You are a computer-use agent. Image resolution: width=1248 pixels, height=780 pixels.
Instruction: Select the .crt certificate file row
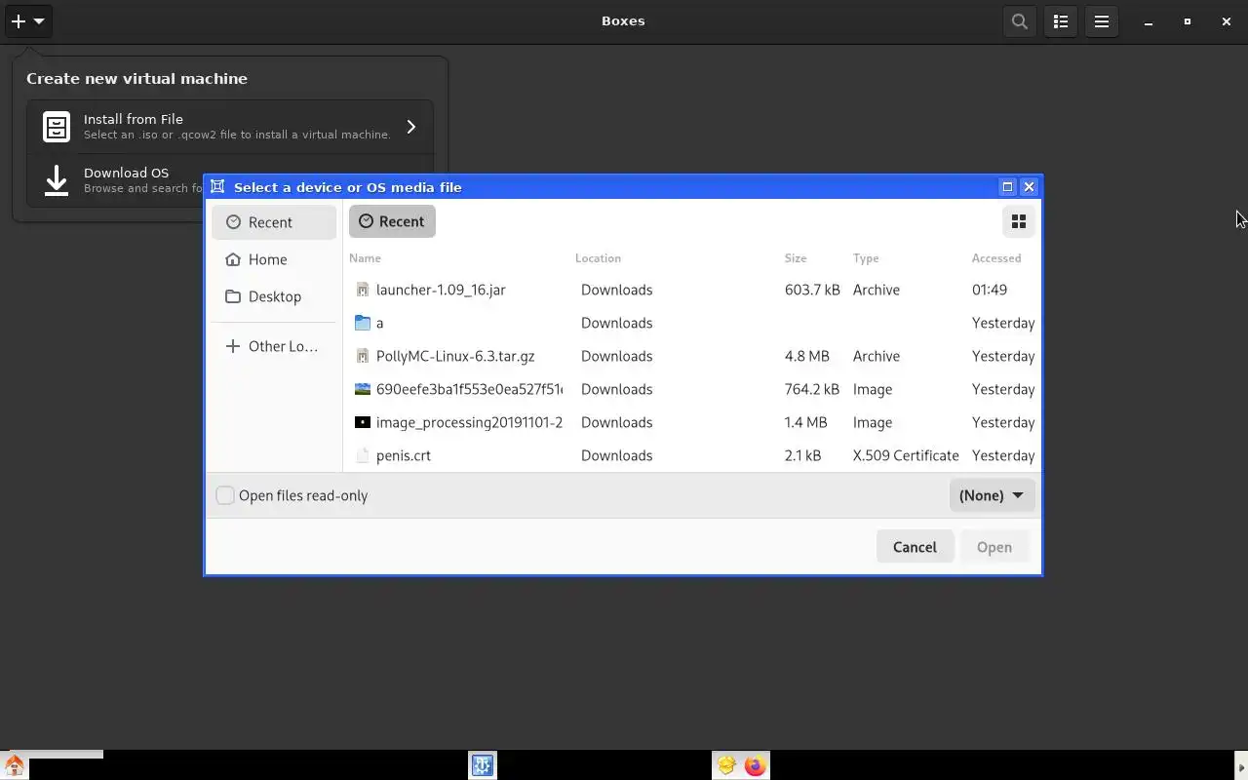pos(692,455)
